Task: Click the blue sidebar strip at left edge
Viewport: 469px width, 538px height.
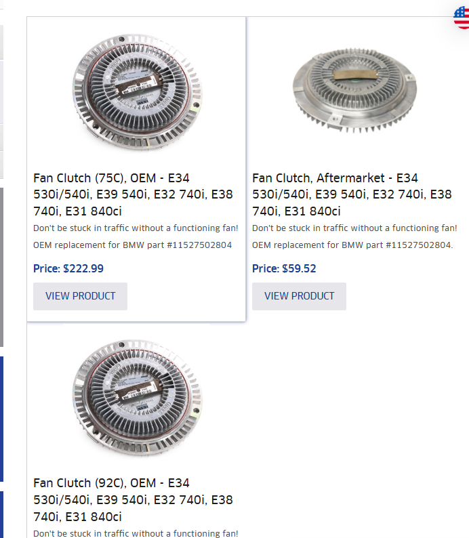Action: click(2, 419)
